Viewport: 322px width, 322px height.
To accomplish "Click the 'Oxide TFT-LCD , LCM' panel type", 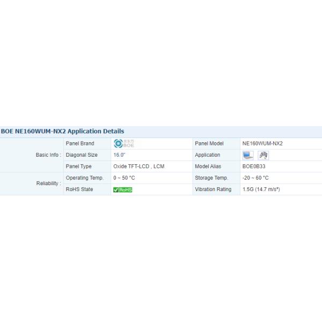I will click(138, 166).
